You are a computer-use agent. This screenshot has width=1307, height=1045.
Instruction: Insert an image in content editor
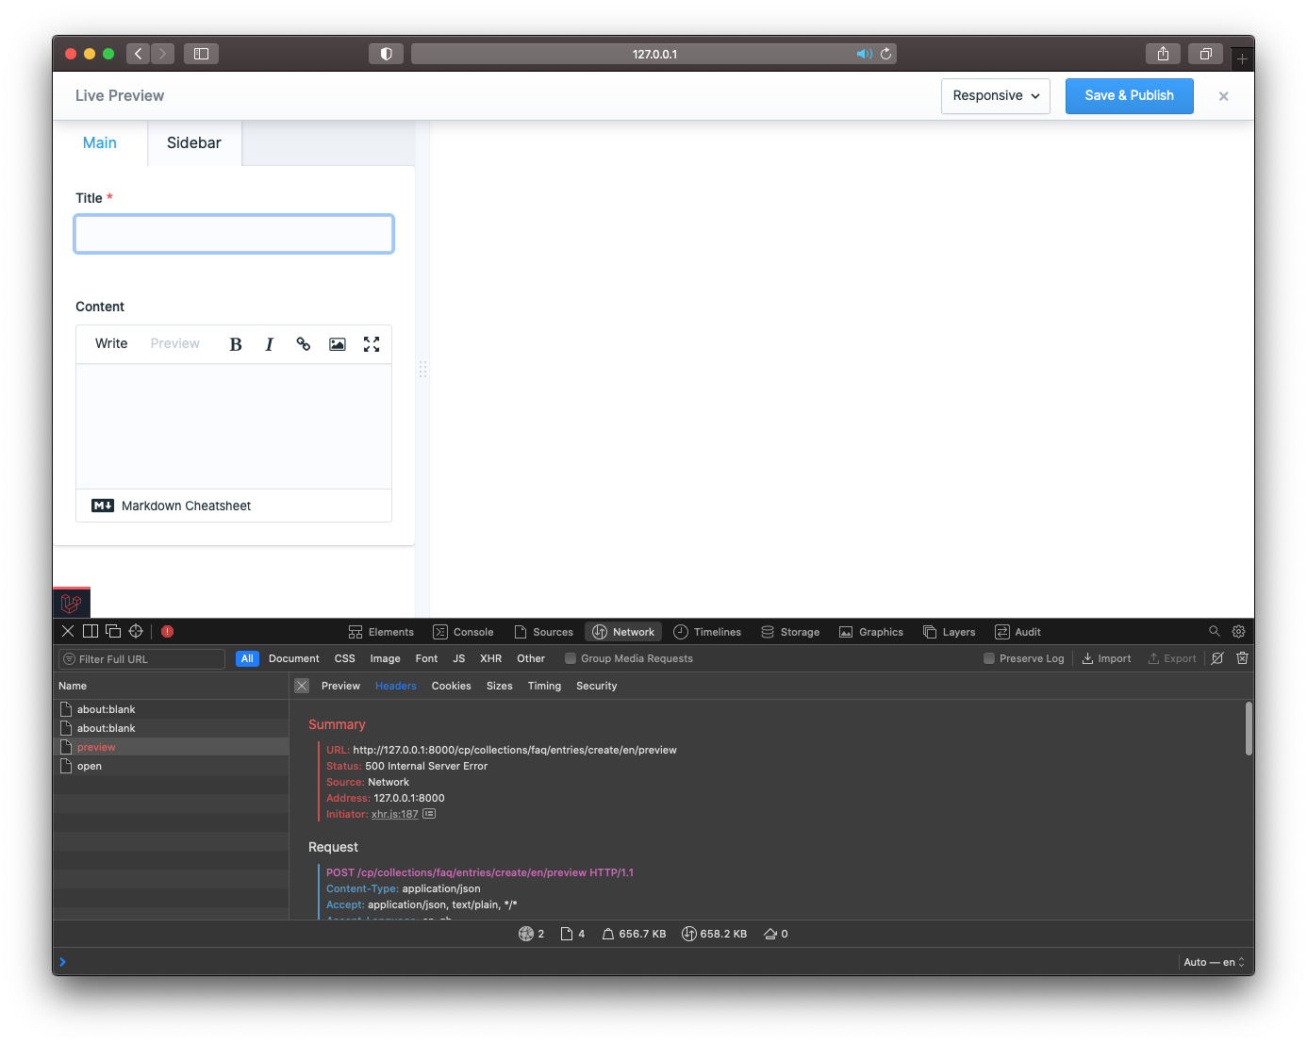coord(338,344)
